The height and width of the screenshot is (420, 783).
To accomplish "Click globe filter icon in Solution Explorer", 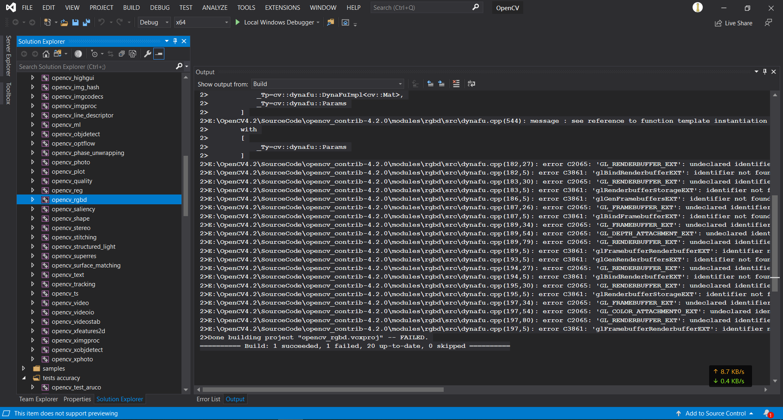I will (x=78, y=54).
